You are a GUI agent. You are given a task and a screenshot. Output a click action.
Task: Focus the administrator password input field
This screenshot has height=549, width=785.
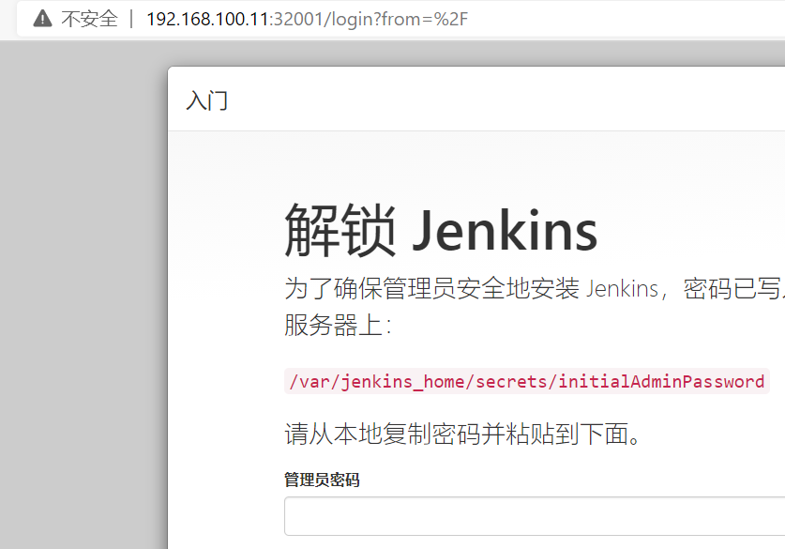pos(535,516)
